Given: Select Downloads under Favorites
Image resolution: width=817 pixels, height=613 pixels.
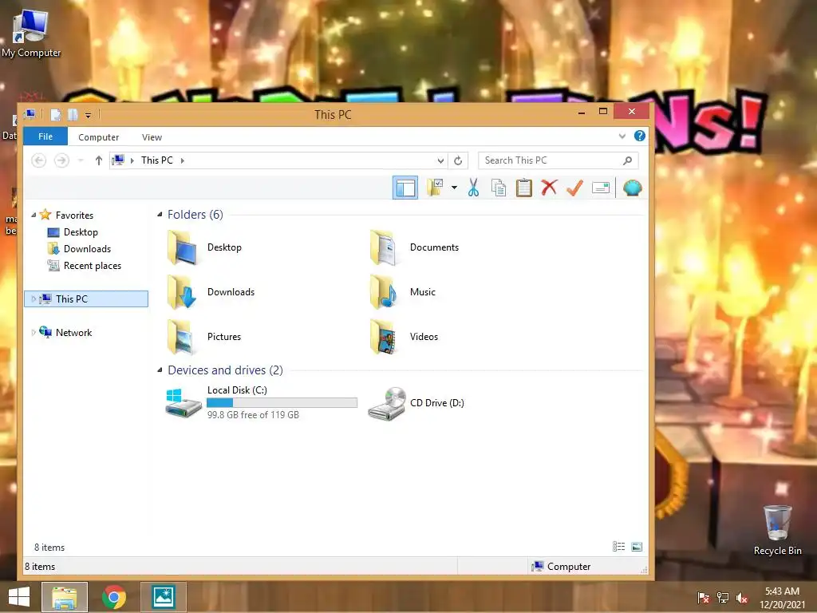Looking at the screenshot, I should tap(87, 249).
